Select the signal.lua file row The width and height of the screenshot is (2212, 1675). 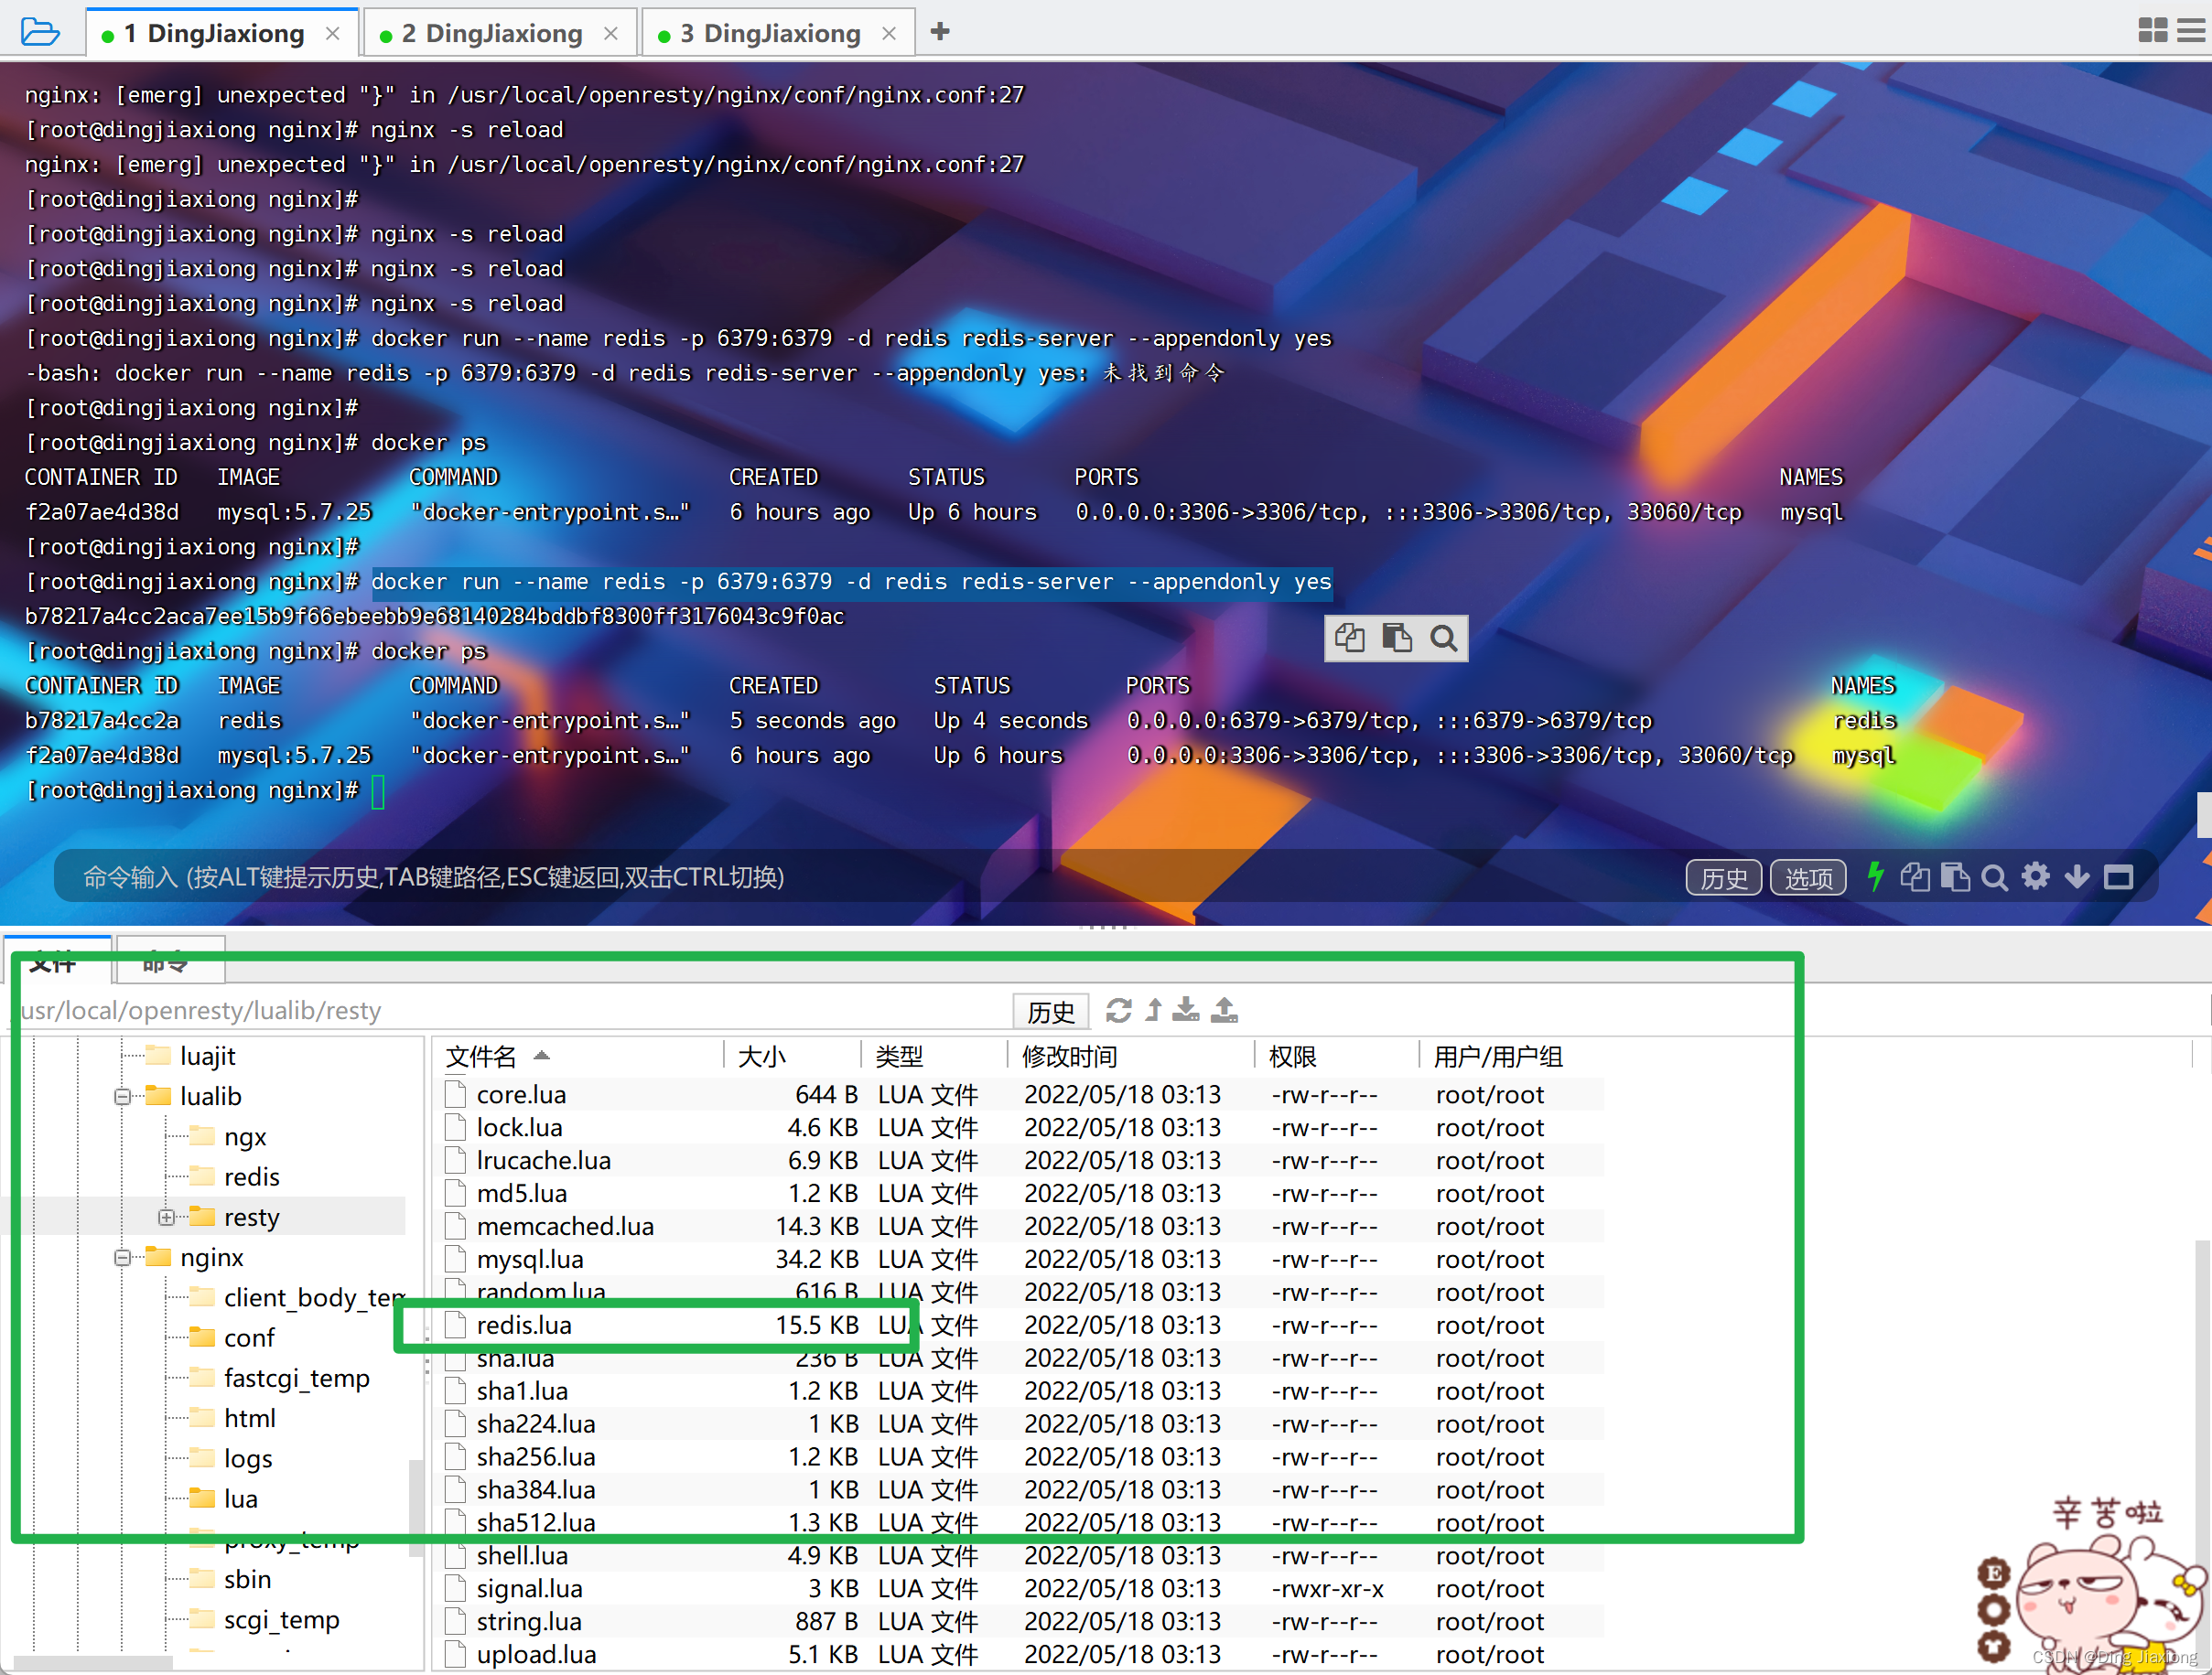pyautogui.click(x=1020, y=1590)
